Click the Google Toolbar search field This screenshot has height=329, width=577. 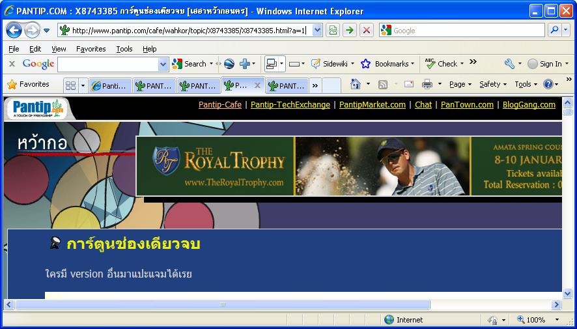(108, 64)
